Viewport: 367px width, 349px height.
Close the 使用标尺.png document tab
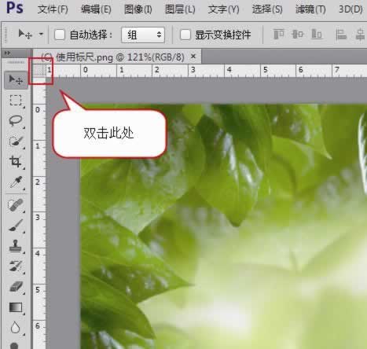193,56
